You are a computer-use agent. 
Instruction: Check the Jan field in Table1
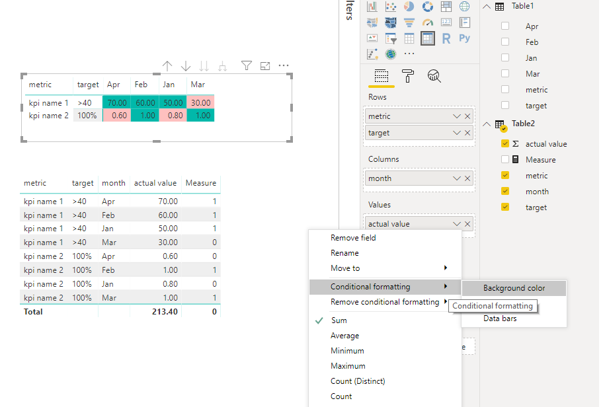(x=505, y=57)
